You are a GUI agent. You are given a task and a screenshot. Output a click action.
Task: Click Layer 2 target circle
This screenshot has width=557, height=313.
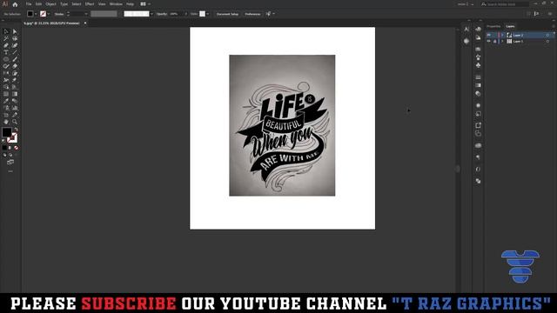547,35
